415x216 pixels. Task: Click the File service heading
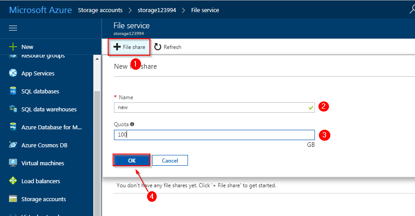(131, 26)
